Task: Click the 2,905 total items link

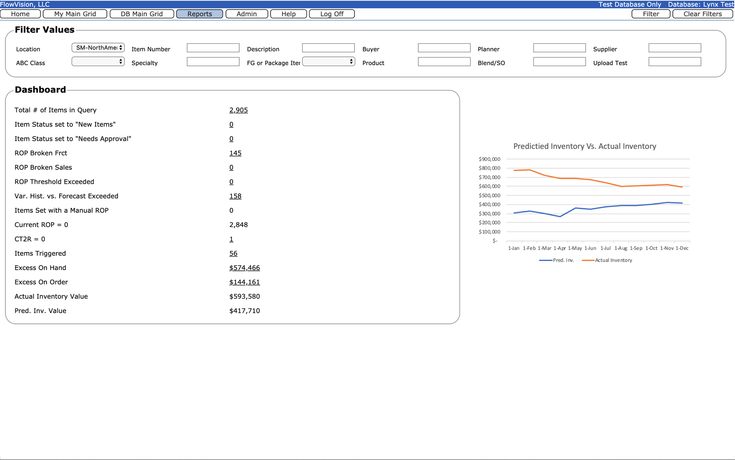Action: (x=238, y=110)
